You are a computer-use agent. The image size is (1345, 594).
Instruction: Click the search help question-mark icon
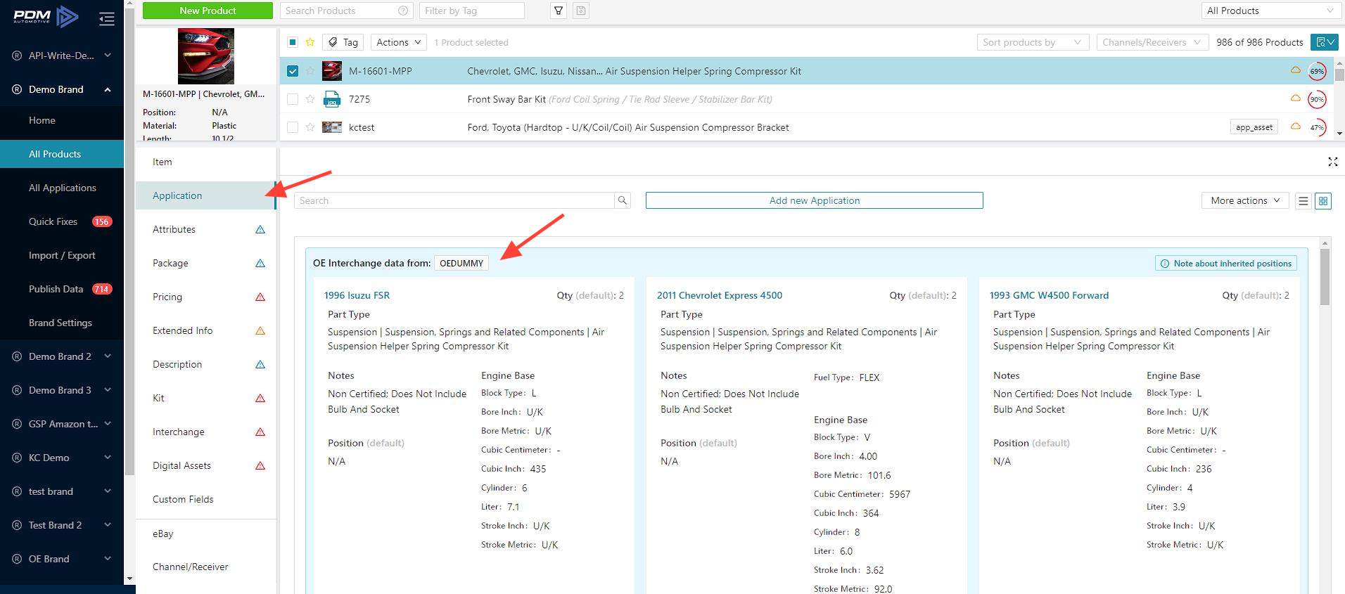[403, 11]
